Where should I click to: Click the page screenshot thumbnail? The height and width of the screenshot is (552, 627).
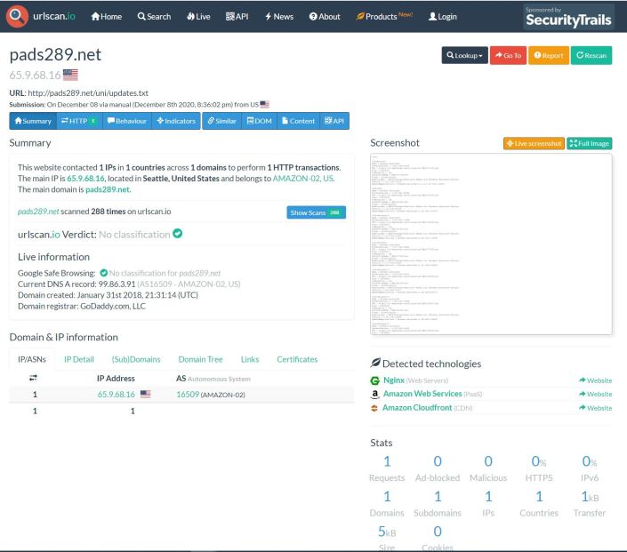pyautogui.click(x=491, y=244)
